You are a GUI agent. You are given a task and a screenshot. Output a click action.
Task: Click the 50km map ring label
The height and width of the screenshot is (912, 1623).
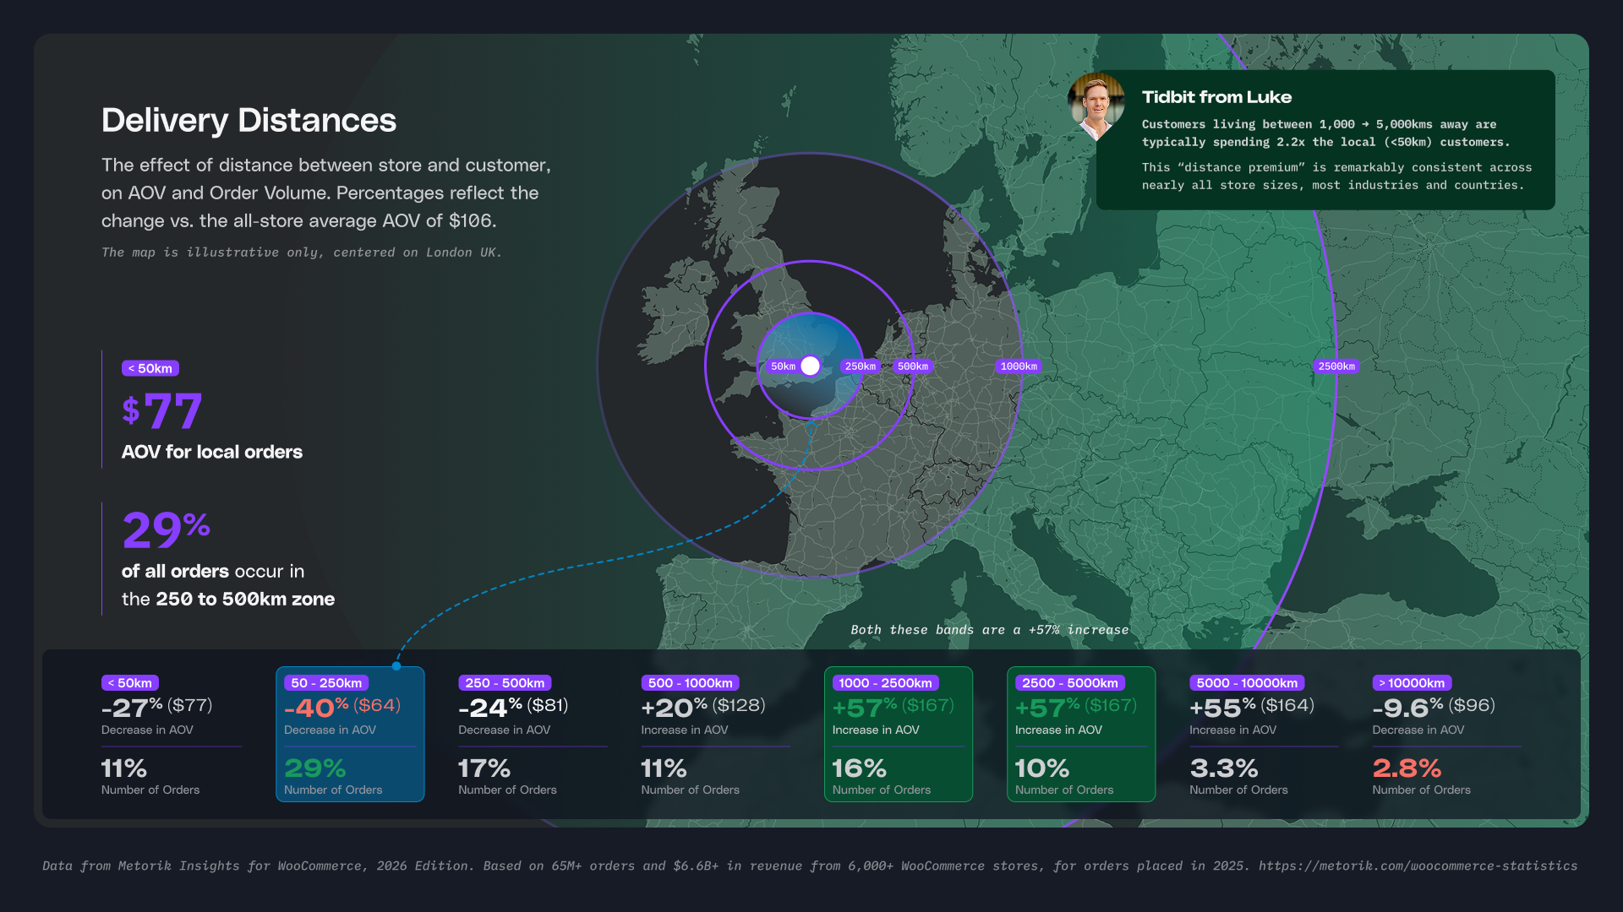[783, 366]
